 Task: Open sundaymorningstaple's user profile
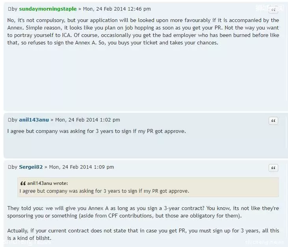click(48, 9)
